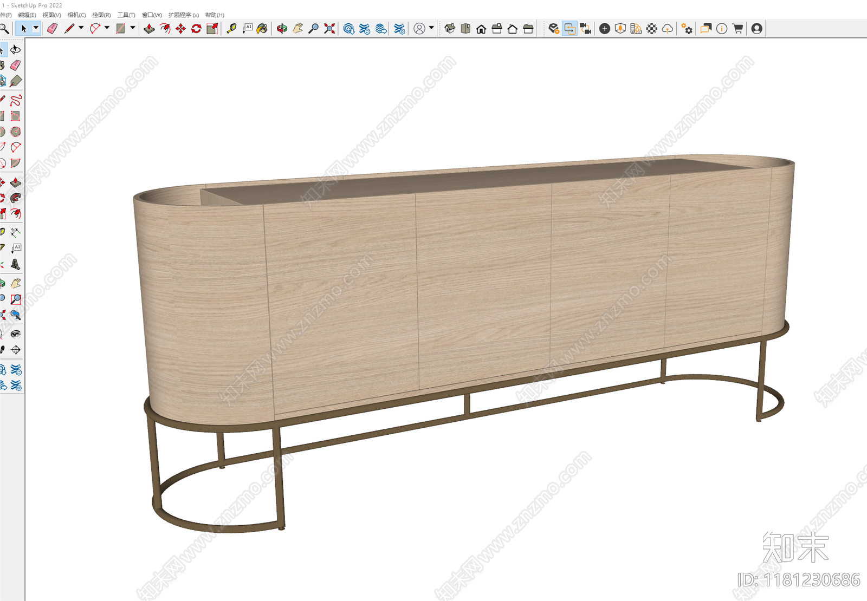Select the Tag tool in left toolbar
Screen dimensions: 867x601
tap(16, 81)
